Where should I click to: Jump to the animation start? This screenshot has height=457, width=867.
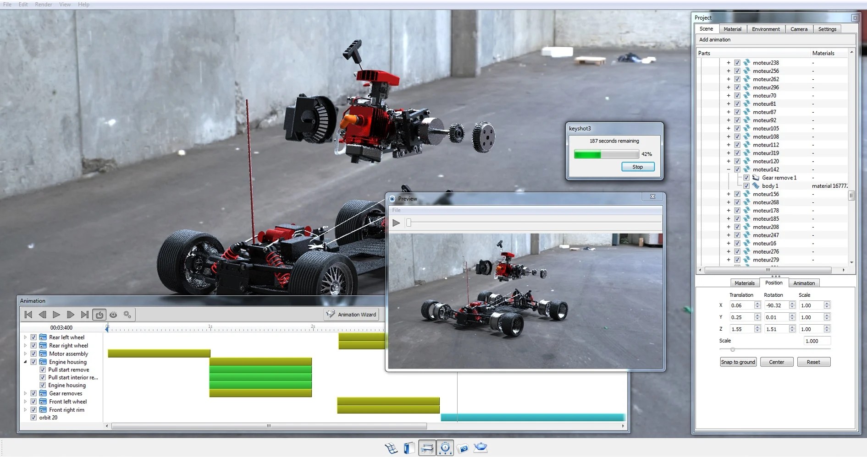tap(28, 315)
